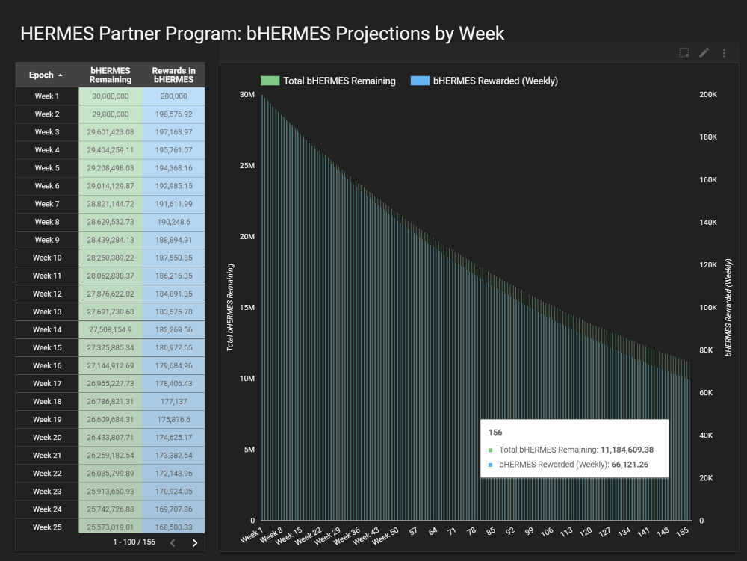Viewport: 747px width, 561px height.
Task: Click the chart tooltip for 156
Action: (x=574, y=448)
